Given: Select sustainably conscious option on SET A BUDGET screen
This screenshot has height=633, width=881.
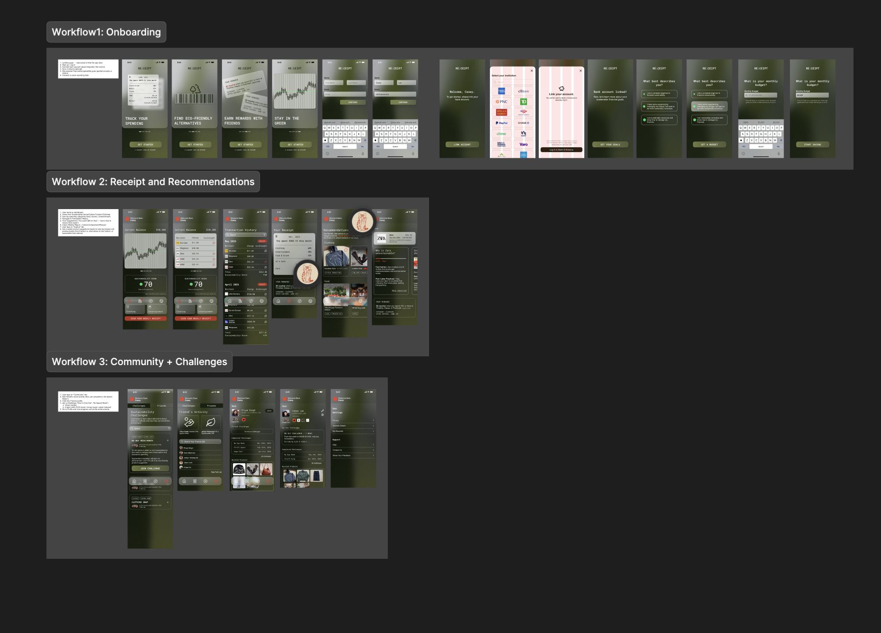Looking at the screenshot, I should point(709,119).
